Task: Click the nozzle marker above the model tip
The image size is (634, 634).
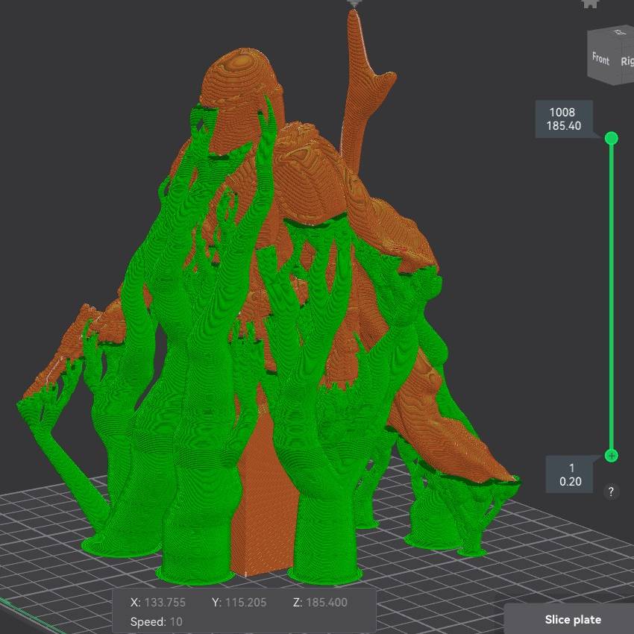Action: tap(354, 4)
